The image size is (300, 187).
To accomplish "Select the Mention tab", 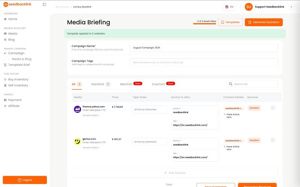I will tap(131, 84).
